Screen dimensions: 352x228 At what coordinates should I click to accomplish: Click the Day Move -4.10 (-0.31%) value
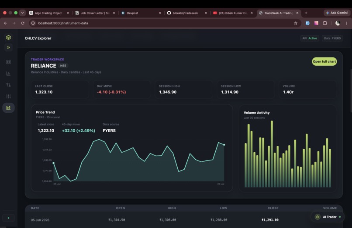coord(111,92)
